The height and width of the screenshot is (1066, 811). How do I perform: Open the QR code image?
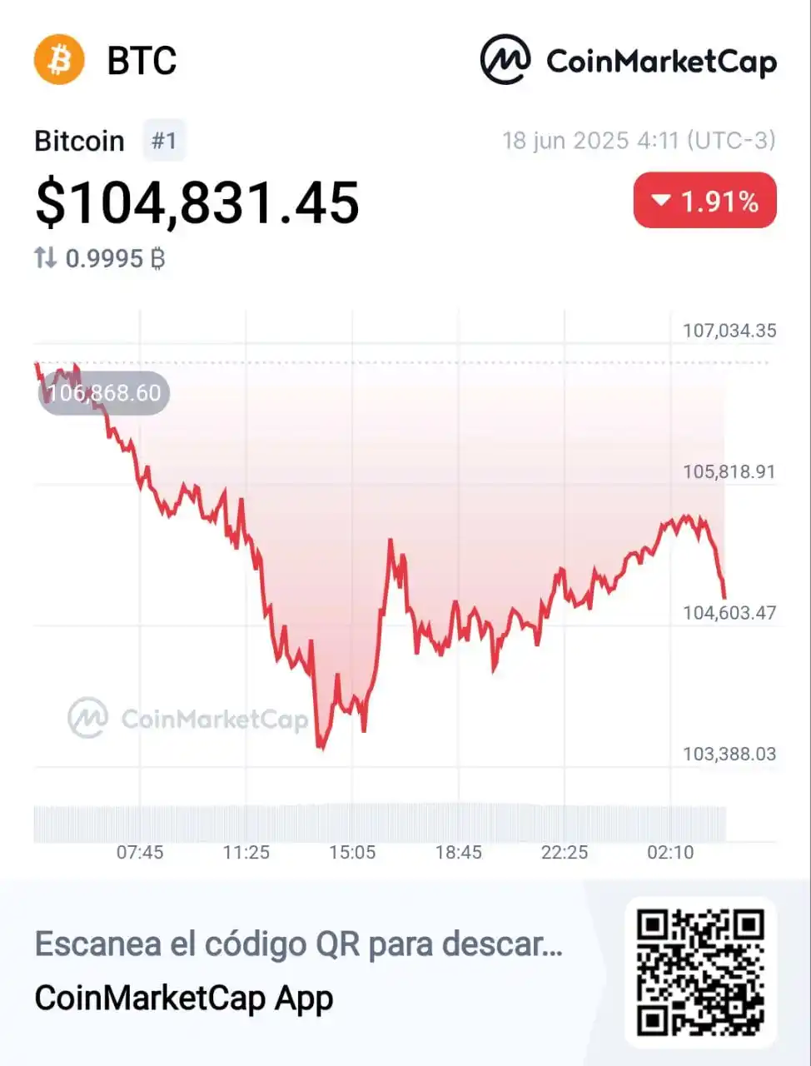[700, 972]
